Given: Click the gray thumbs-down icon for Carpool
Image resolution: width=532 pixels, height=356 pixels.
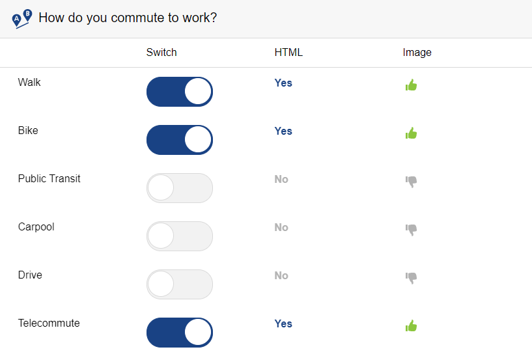Looking at the screenshot, I should tap(411, 229).
